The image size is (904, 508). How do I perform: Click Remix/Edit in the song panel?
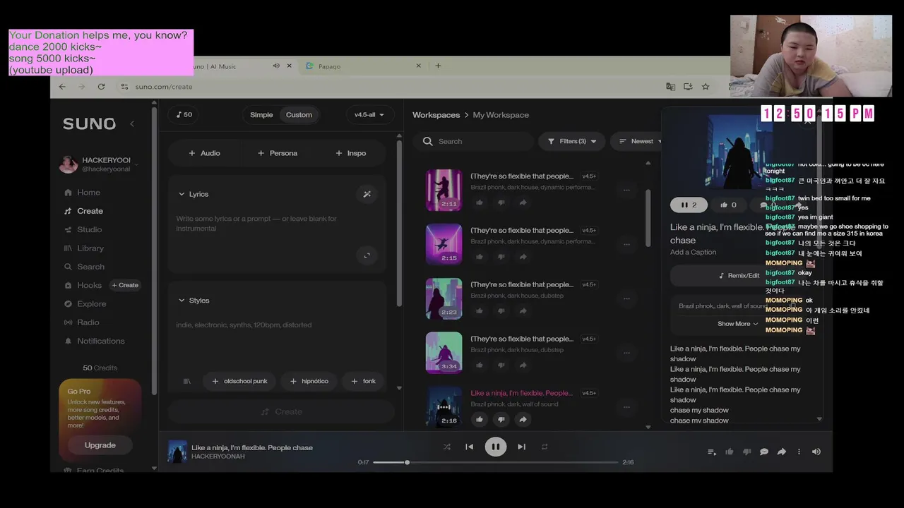pos(739,276)
